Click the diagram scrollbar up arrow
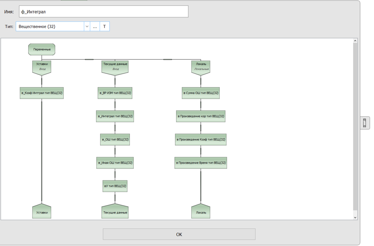Viewport: 374px width, 246px height. click(355, 41)
